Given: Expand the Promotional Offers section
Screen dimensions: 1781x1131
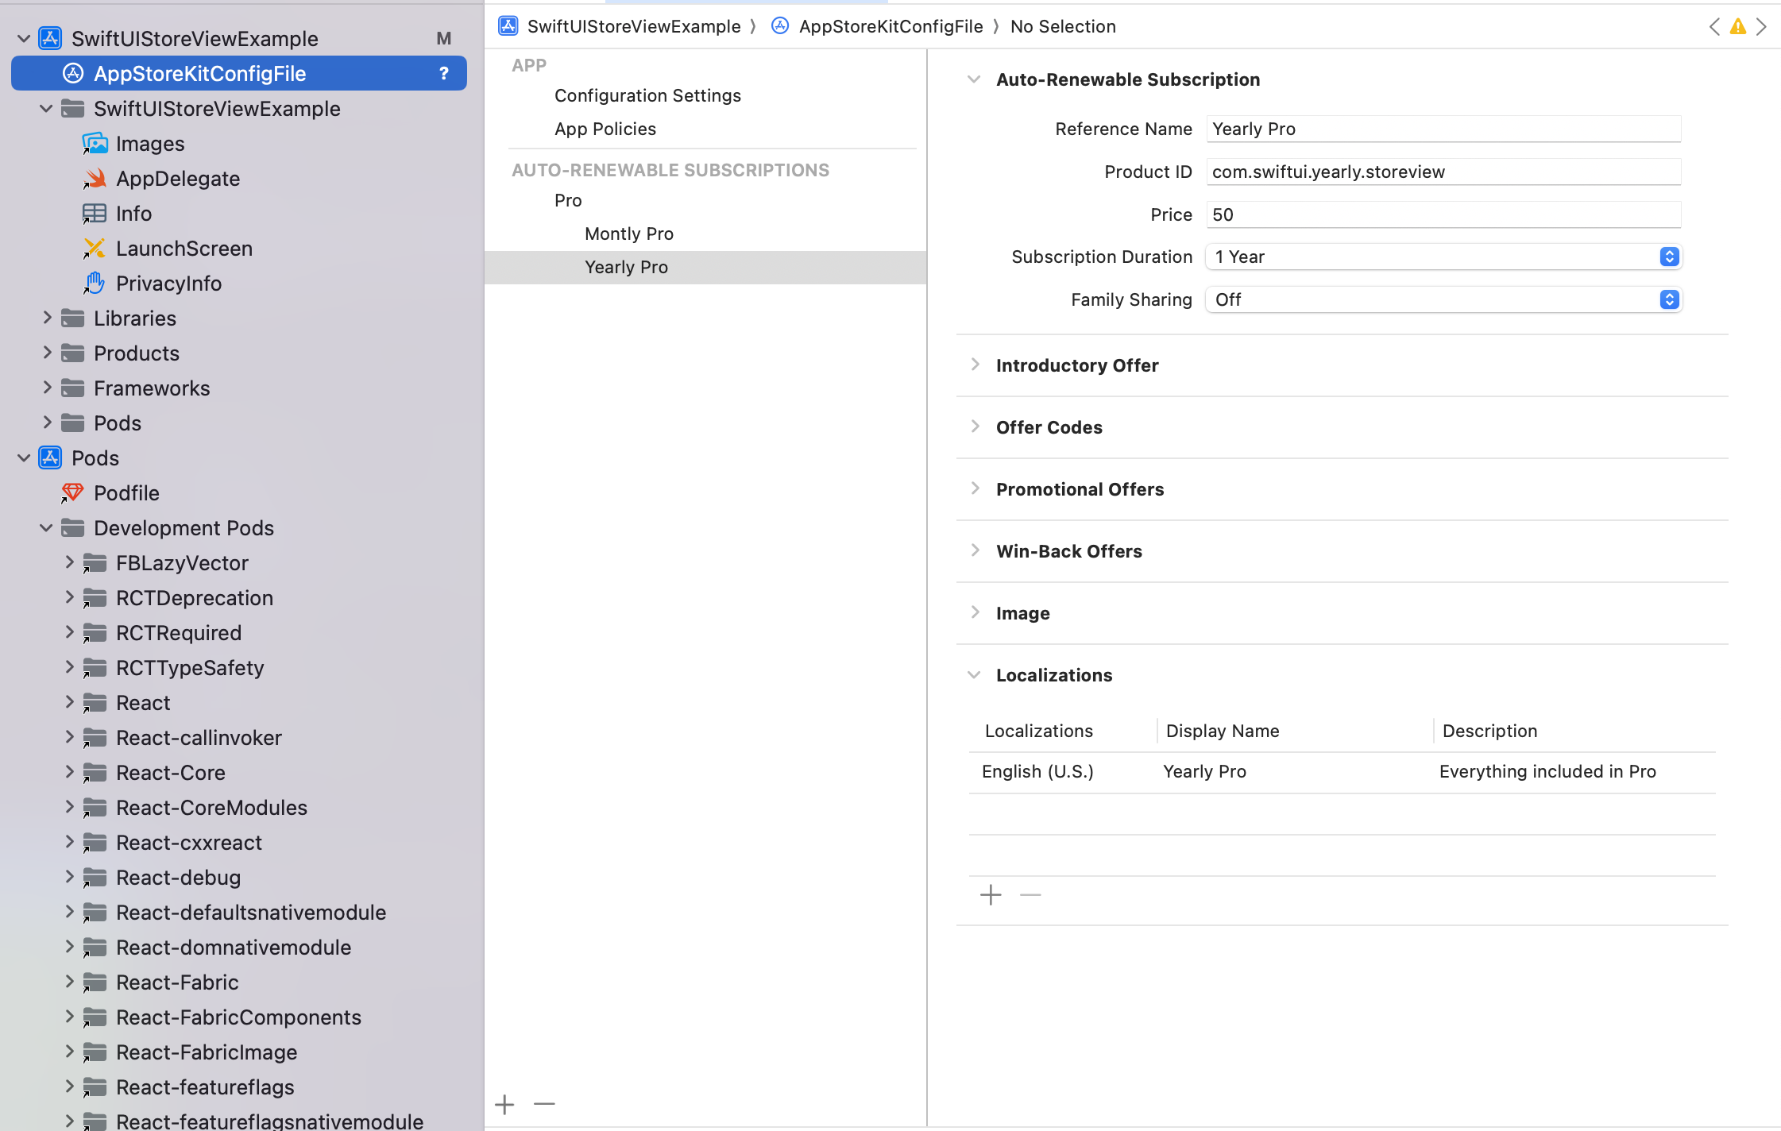Looking at the screenshot, I should [x=975, y=488].
